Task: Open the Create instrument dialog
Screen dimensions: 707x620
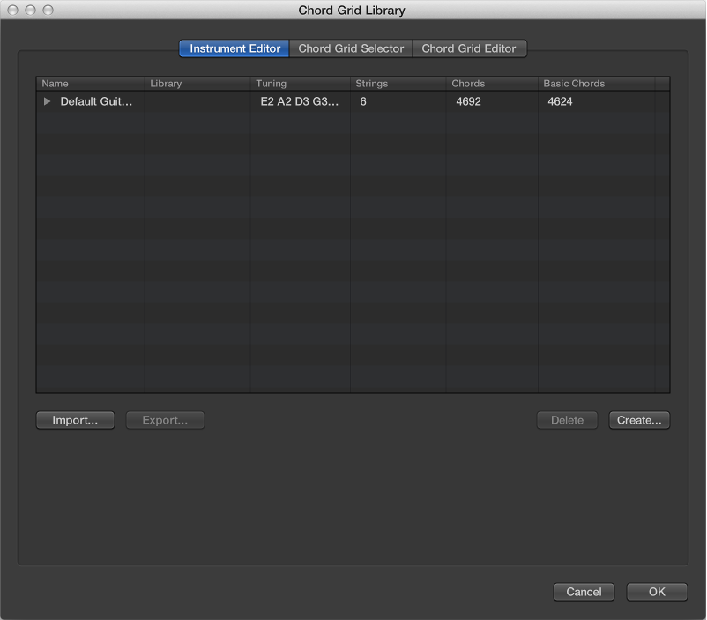Action: coord(638,420)
